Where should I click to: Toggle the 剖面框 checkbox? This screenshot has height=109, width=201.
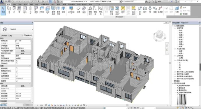(17, 81)
